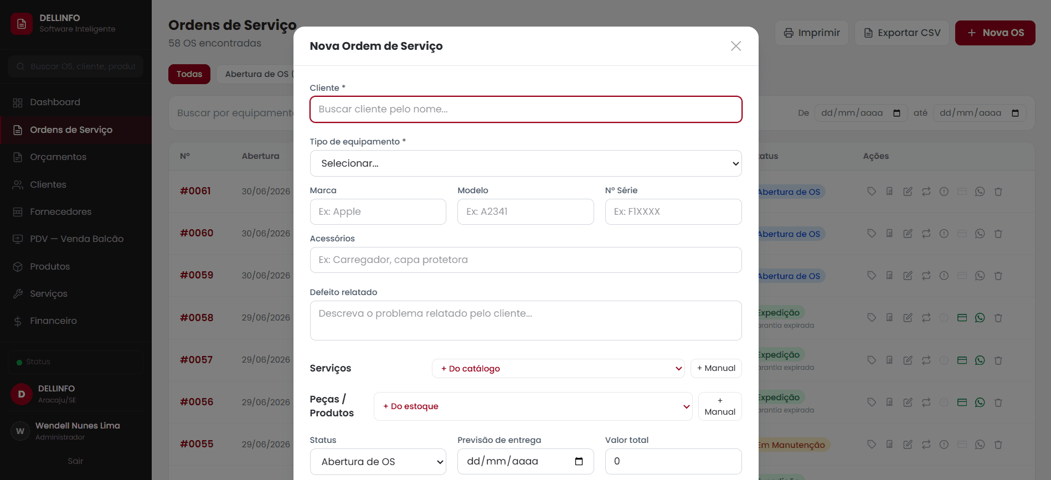Click the swap arrows icon for #0059
The width and height of the screenshot is (1051, 480).
point(926,276)
